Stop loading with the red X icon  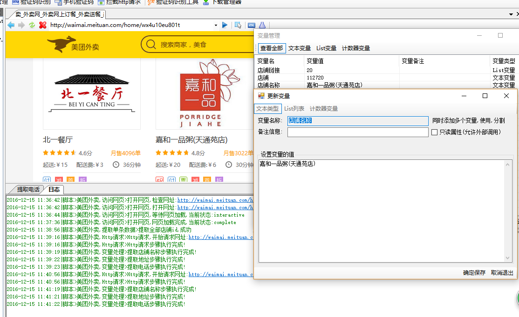click(x=43, y=25)
